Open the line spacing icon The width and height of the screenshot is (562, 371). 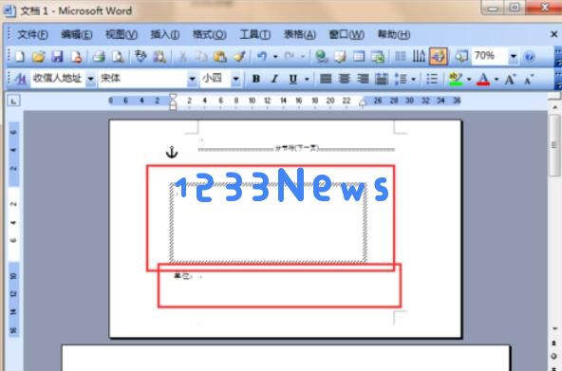click(401, 79)
